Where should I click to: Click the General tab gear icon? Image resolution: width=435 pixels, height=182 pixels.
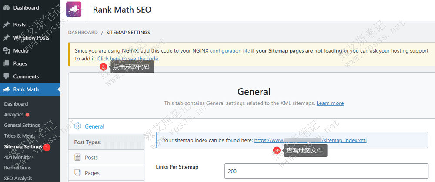pos(78,126)
